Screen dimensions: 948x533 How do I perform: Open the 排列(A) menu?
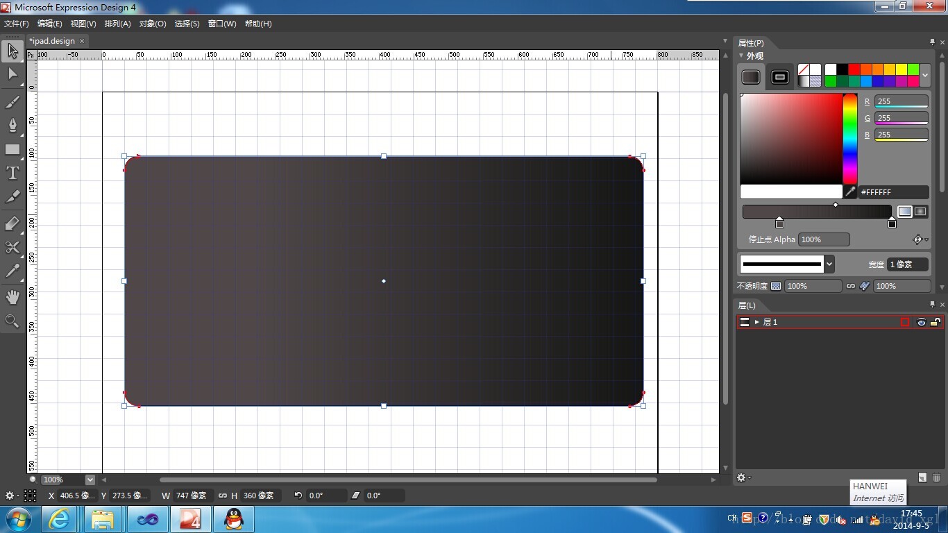coord(117,24)
